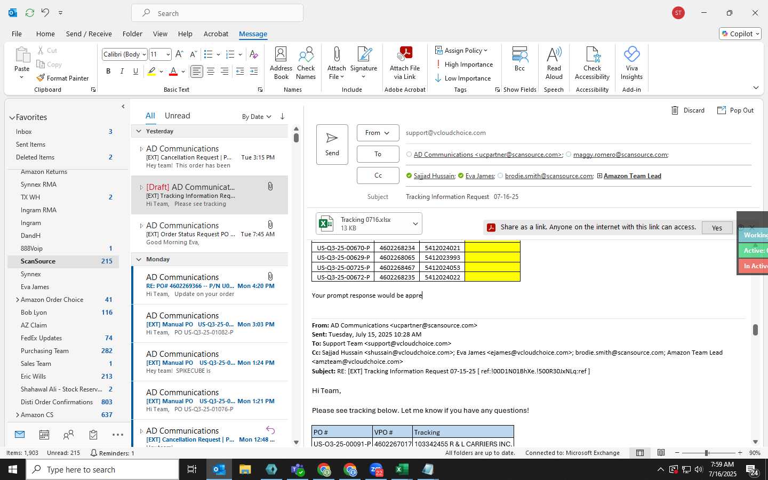Collapse the Favorites folder section
Viewport: 768px width, 480px height.
pos(12,117)
